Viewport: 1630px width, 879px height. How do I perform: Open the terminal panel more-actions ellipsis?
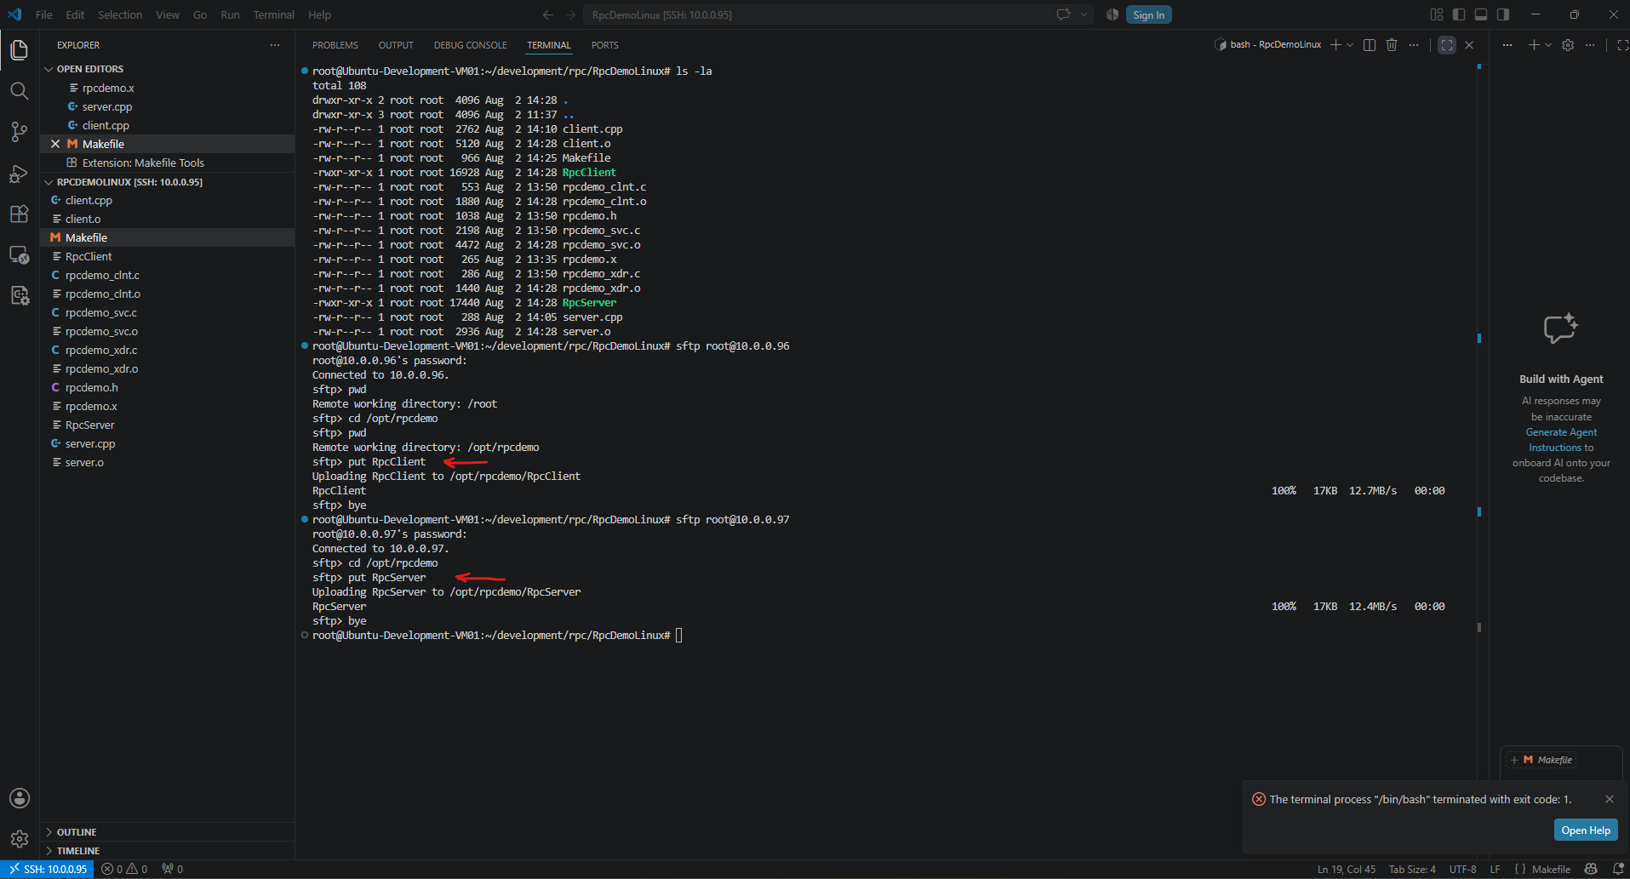click(1414, 45)
